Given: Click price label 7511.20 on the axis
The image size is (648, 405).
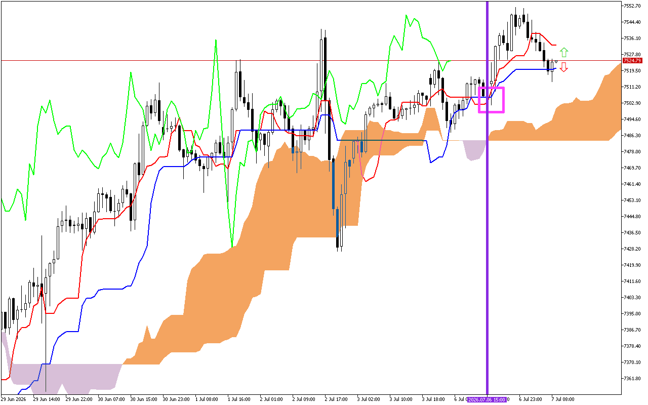Looking at the screenshot, I should coord(633,87).
